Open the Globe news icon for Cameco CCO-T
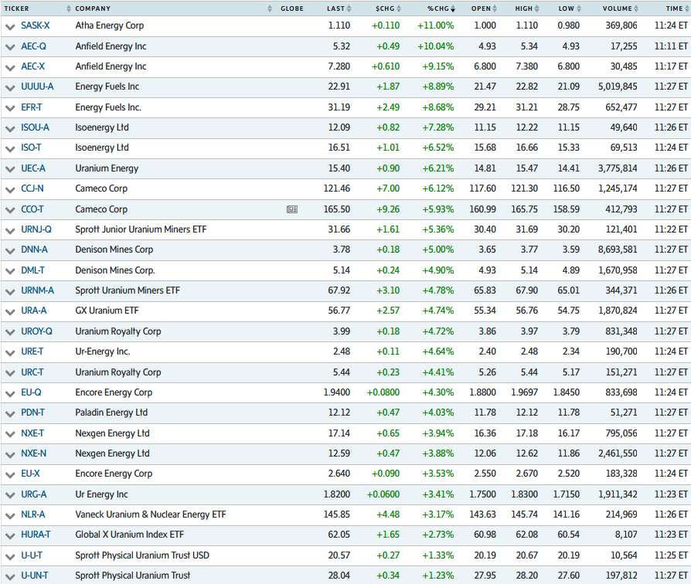The image size is (691, 584). click(291, 209)
